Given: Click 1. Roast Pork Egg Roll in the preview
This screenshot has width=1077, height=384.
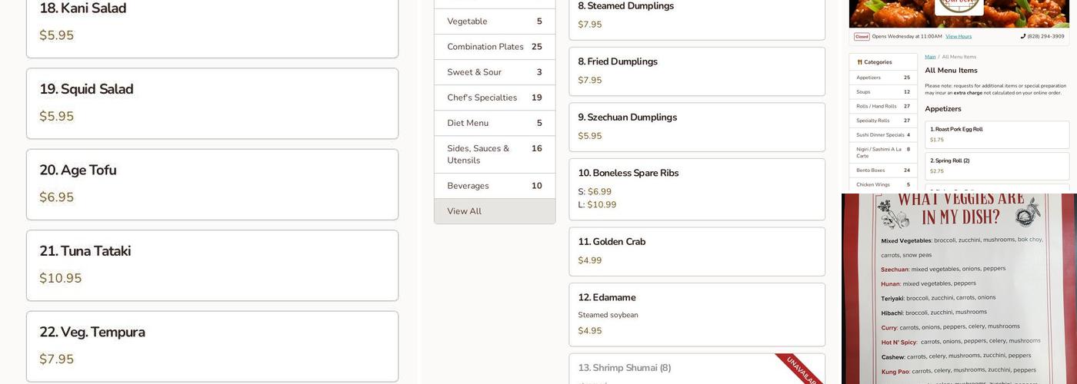Looking at the screenshot, I should 997,134.
